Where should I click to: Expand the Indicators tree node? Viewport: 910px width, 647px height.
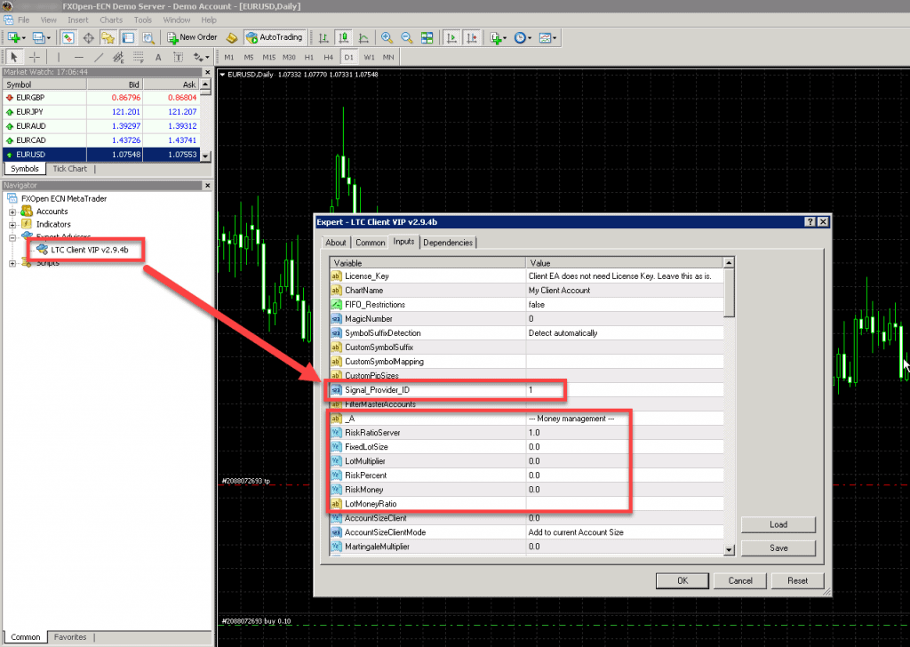click(12, 225)
